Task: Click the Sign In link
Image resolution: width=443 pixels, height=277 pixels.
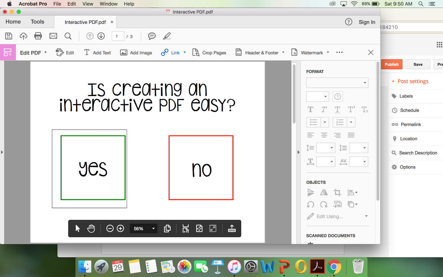Action: 367,22
